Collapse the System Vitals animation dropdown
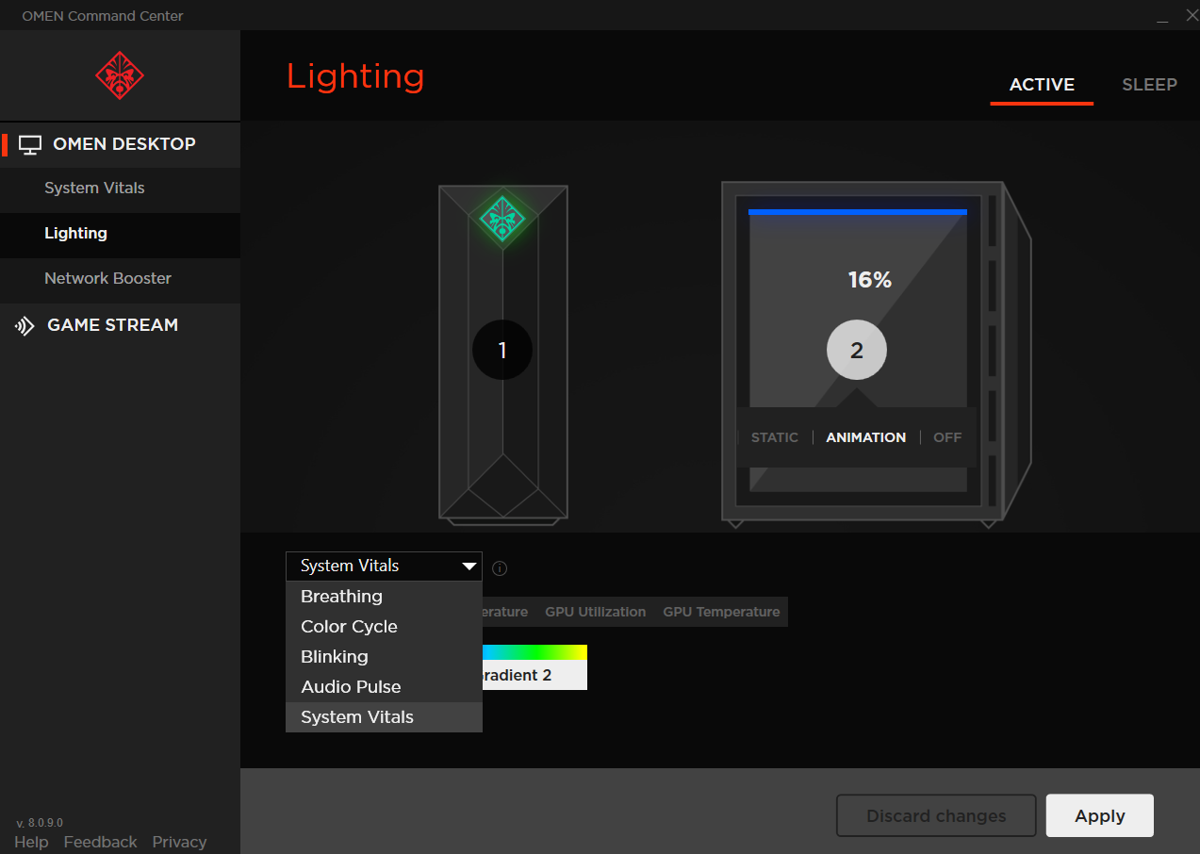The image size is (1200, 854). click(x=384, y=566)
